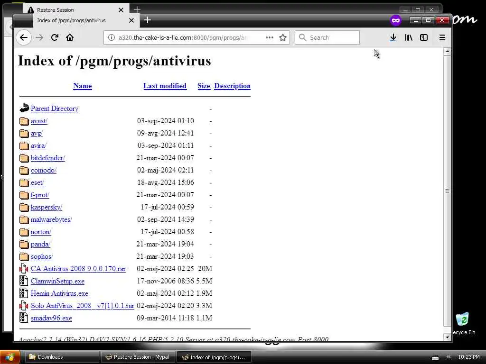486x364 pixels.
Task: Sort listing by Size column
Action: coord(204,86)
